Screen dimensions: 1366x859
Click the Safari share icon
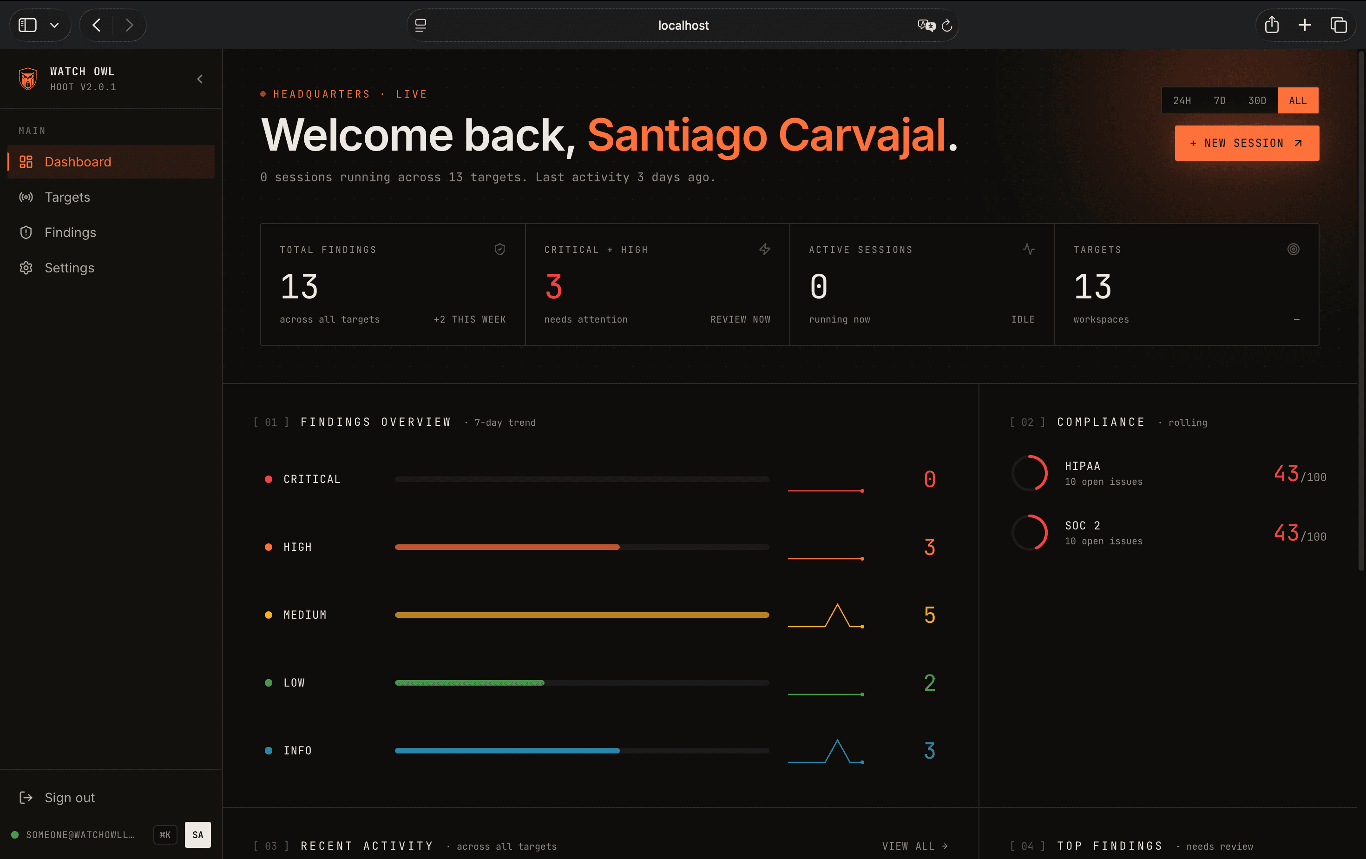[1272, 25]
